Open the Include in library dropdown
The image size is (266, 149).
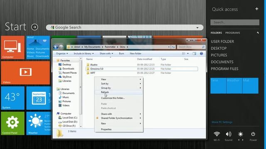tap(84, 53)
